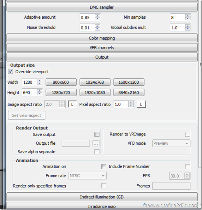Toggle image aspect ratio lock L button
Image resolution: width=202 pixels, height=210 pixels.
point(72,104)
